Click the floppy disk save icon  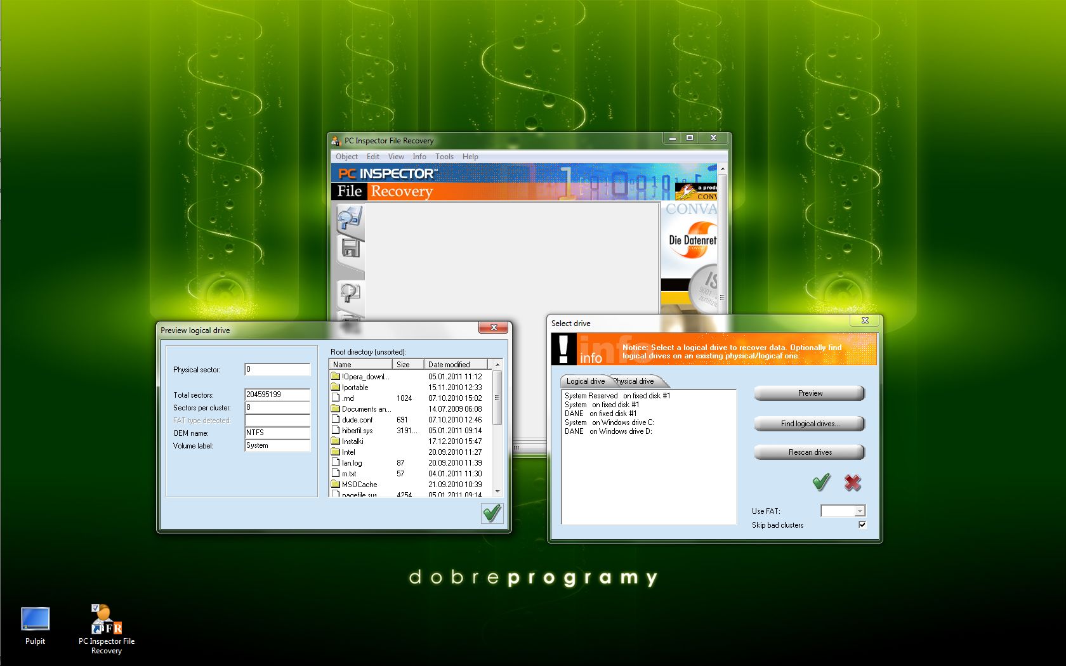coord(350,247)
